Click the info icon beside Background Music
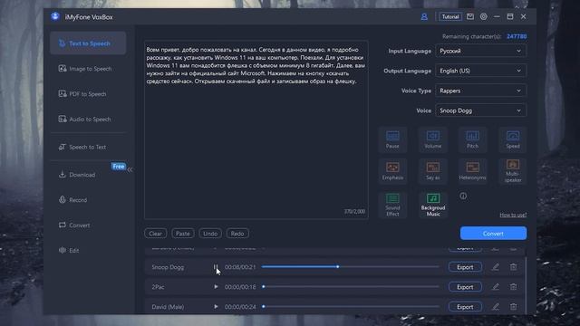Viewport: 580px width, 326px height. (x=463, y=196)
